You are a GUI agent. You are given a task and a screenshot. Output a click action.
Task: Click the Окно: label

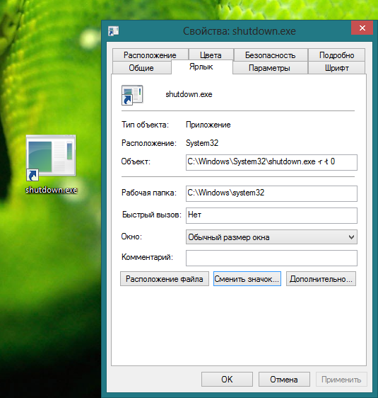tap(131, 237)
